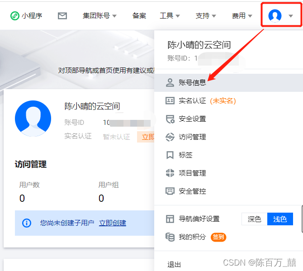Click the 项目管理 icon
The width and height of the screenshot is (303, 271).
pos(170,173)
